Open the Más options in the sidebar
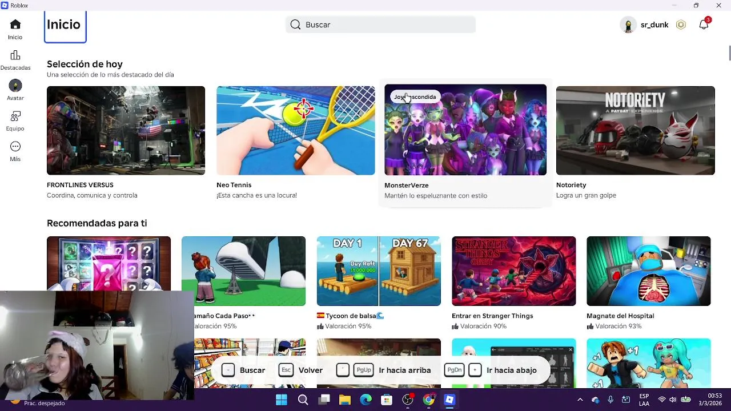The width and height of the screenshot is (731, 411). click(15, 152)
